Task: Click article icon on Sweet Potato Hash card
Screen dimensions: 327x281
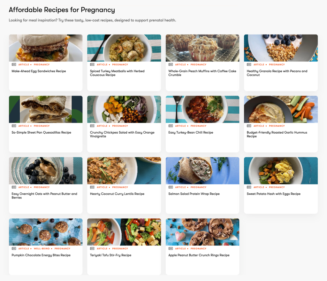Action: click(249, 187)
